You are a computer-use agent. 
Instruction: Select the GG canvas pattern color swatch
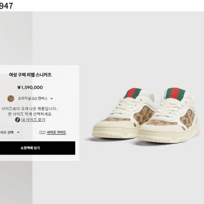(x=11, y=99)
